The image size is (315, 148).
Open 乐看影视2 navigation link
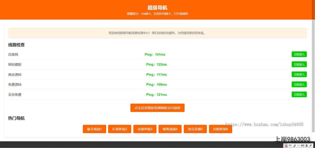119,129
